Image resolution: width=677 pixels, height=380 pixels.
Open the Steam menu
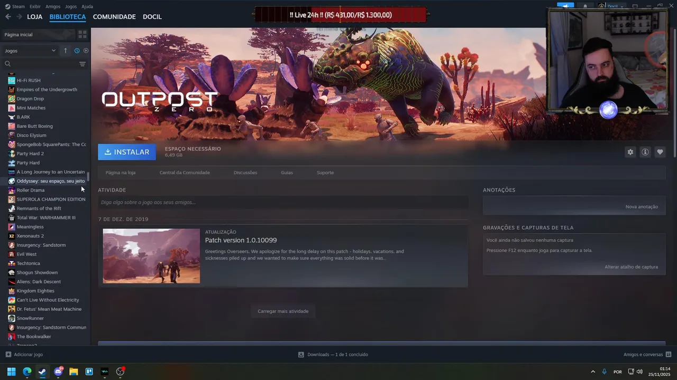click(x=15, y=6)
